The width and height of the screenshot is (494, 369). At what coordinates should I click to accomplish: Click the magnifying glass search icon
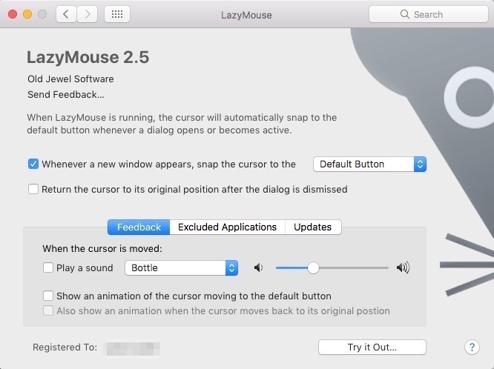tap(404, 14)
